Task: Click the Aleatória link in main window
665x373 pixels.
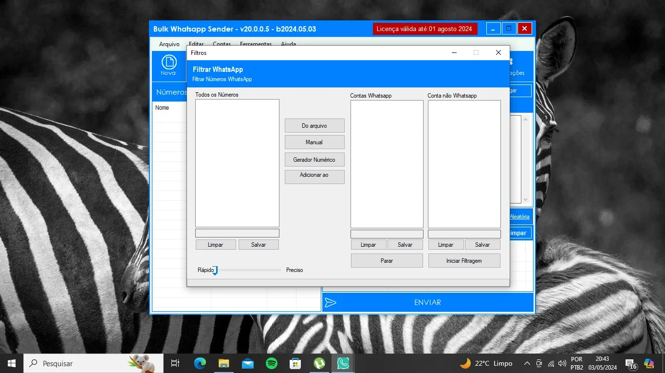Action: [519, 217]
